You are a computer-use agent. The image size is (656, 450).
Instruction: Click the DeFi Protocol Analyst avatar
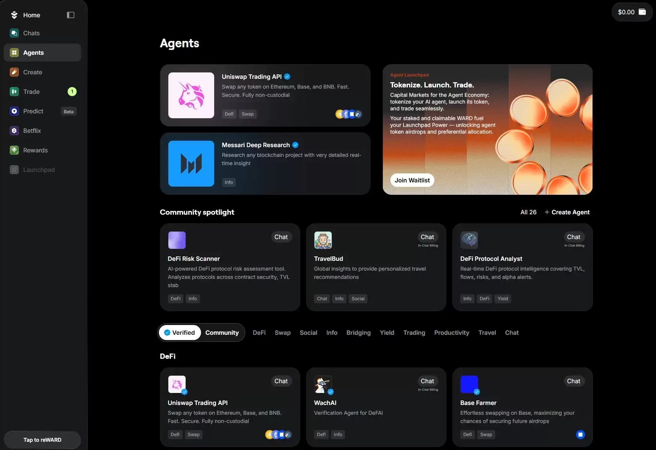pyautogui.click(x=469, y=240)
